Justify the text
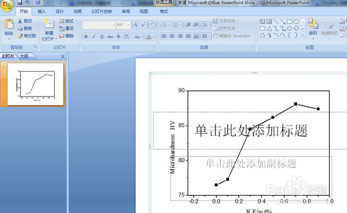The image size is (347, 213). click(x=188, y=36)
